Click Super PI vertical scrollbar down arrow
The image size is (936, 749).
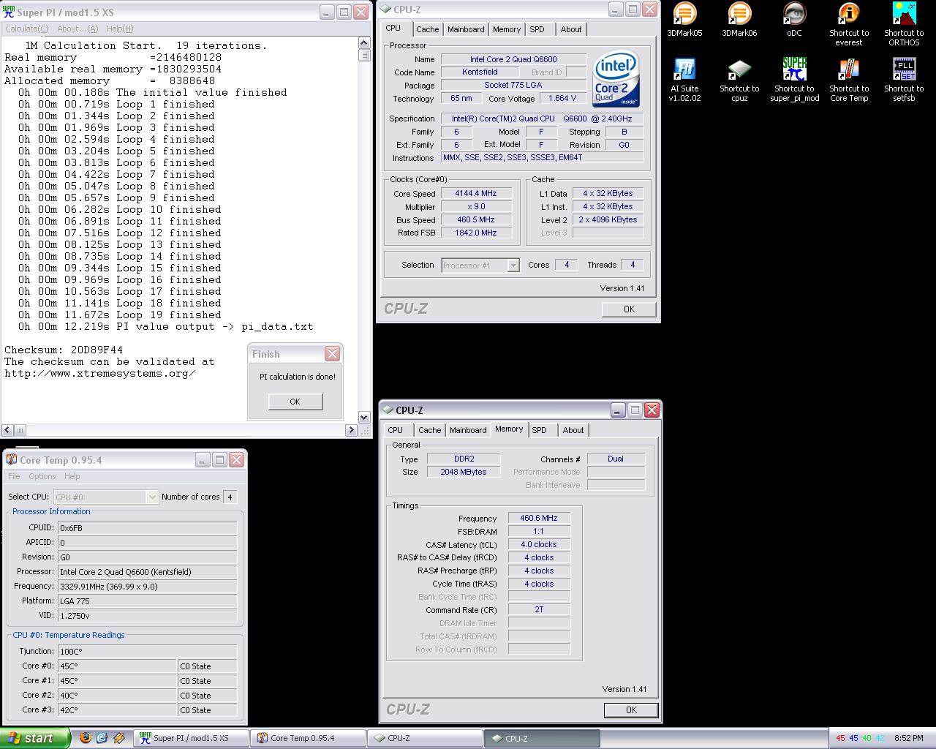tap(365, 418)
